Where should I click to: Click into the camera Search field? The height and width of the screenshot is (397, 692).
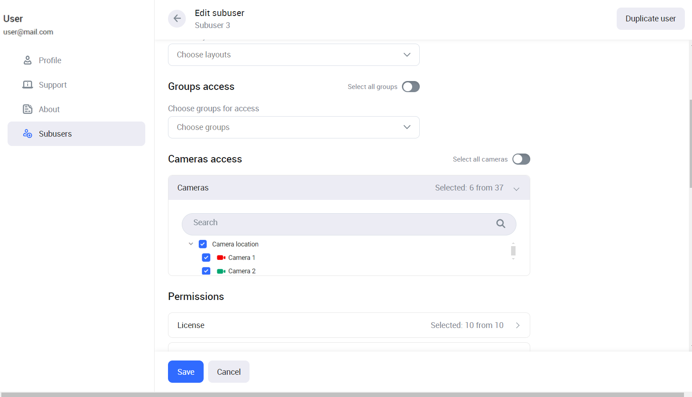(339, 224)
